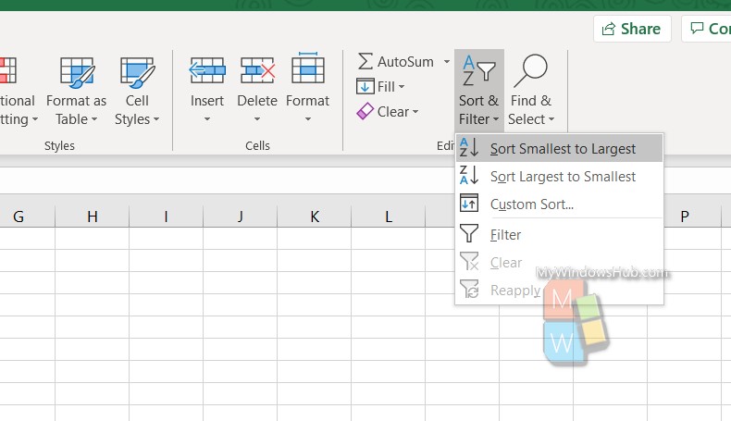This screenshot has height=421, width=731.
Task: Open the Delete dropdown arrow
Action: pos(257,119)
